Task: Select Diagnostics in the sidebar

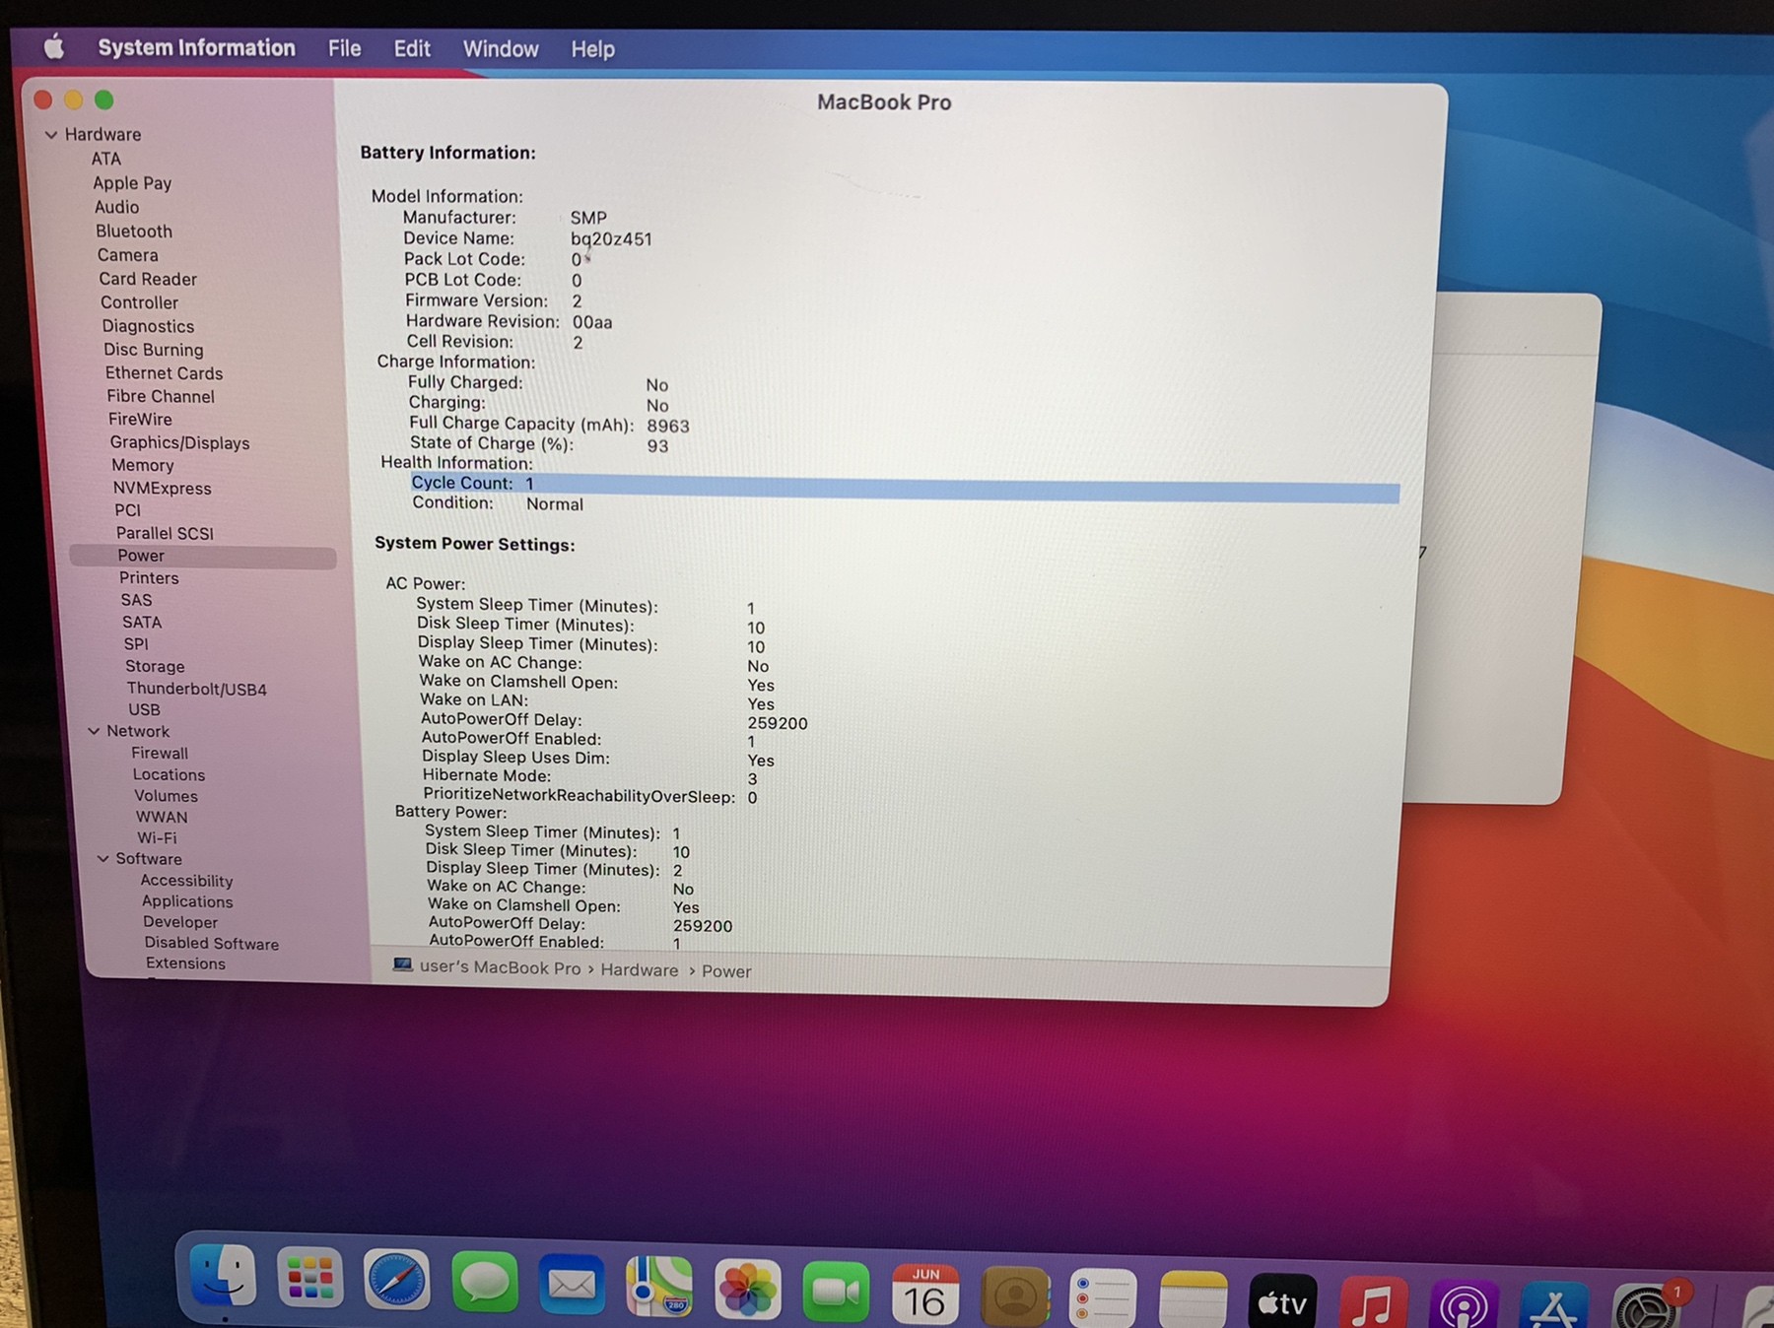Action: [x=148, y=326]
